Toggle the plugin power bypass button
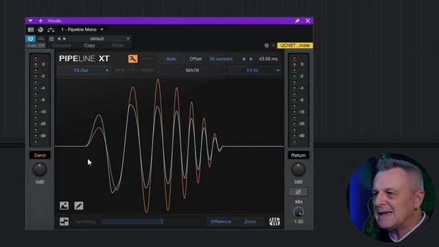Viewport: 439px width, 247px height. tap(30, 38)
